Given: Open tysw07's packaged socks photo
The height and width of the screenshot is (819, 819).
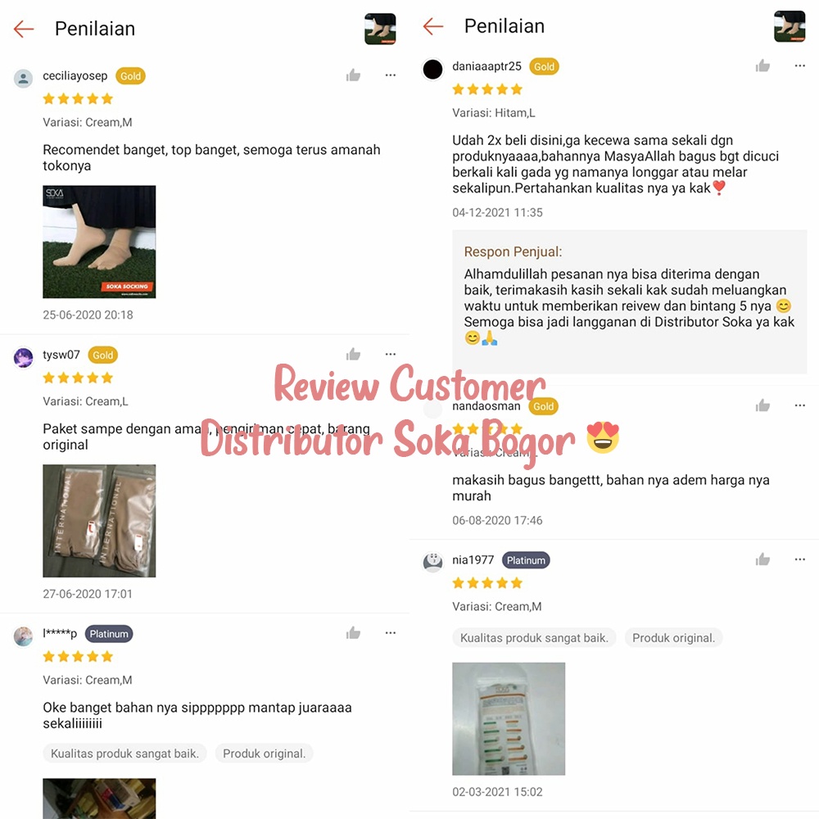Looking at the screenshot, I should click(99, 521).
